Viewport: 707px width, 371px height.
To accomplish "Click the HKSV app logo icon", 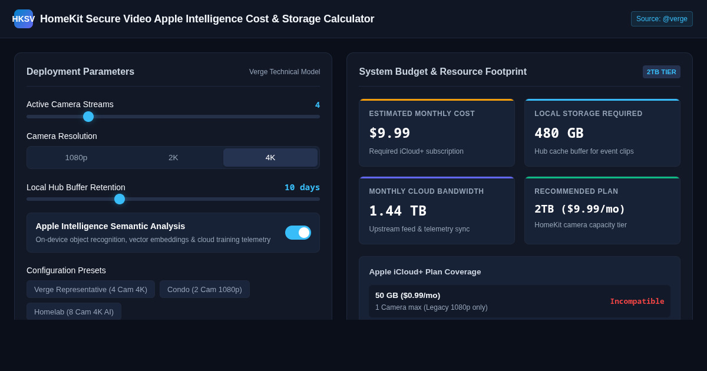I will pyautogui.click(x=24, y=19).
